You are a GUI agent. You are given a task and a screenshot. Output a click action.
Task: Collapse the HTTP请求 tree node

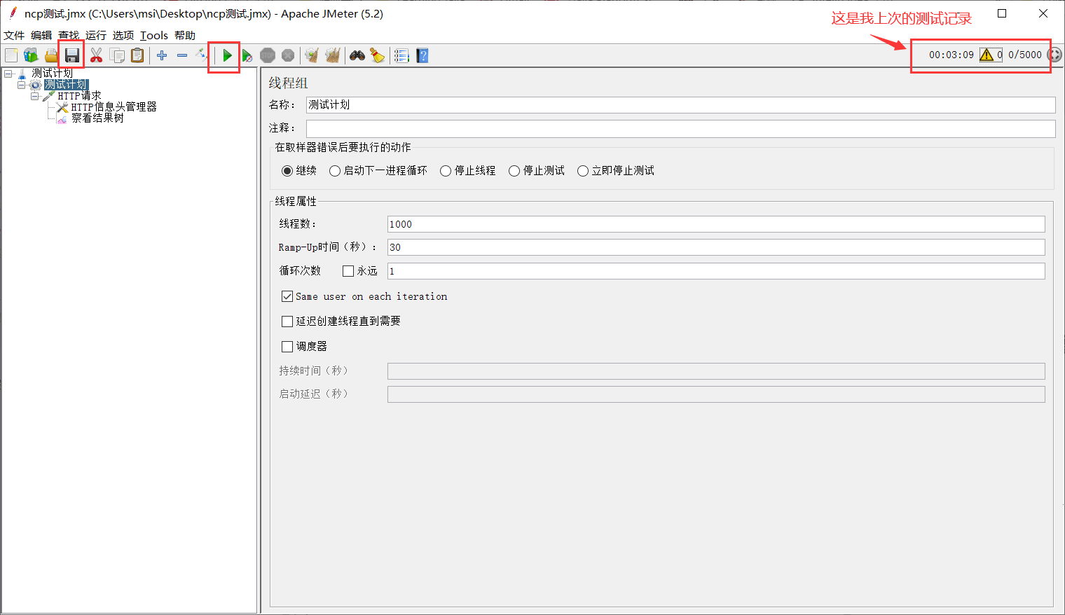tap(34, 96)
